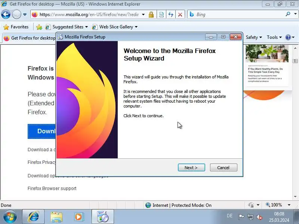This screenshot has width=299, height=224.
Task: Open Firefox Browser support link
Action: click(52, 189)
